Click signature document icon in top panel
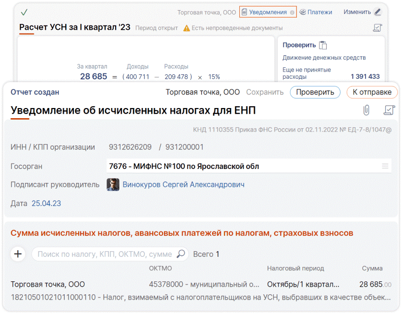Viewport: 402px width, 314px height. click(377, 28)
